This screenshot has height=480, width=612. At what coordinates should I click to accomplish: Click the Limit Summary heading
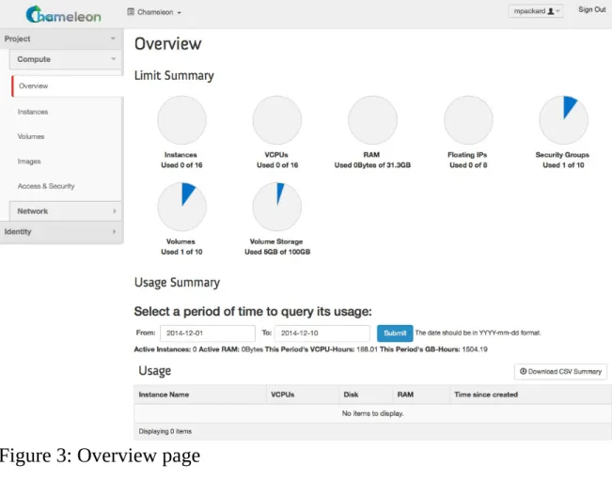pos(174,75)
